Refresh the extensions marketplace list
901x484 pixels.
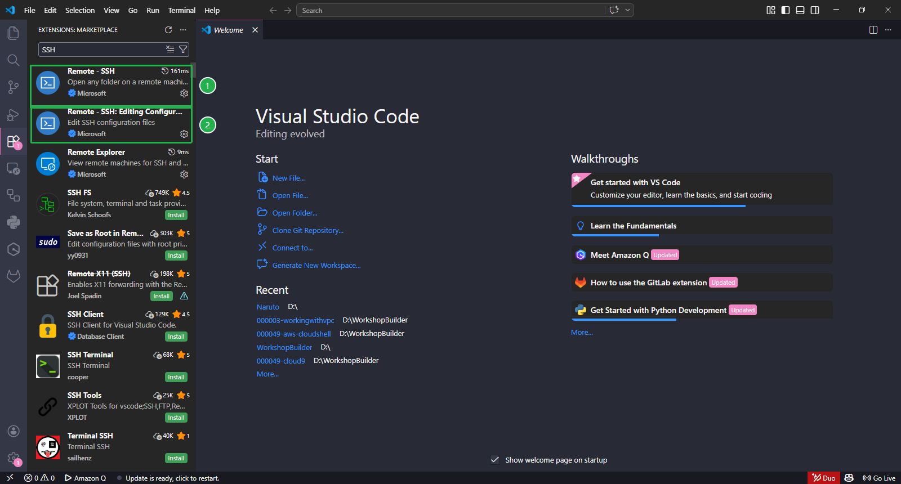point(168,30)
